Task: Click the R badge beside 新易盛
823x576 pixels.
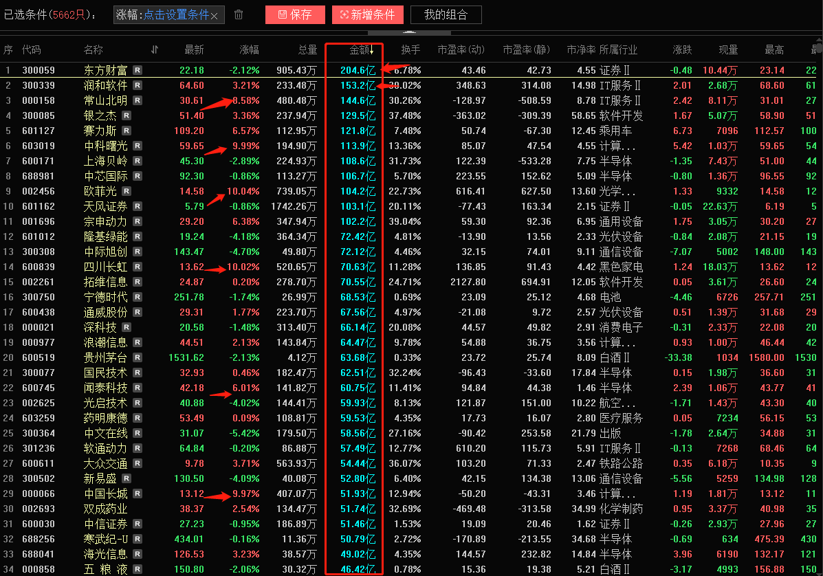Action: coord(127,478)
